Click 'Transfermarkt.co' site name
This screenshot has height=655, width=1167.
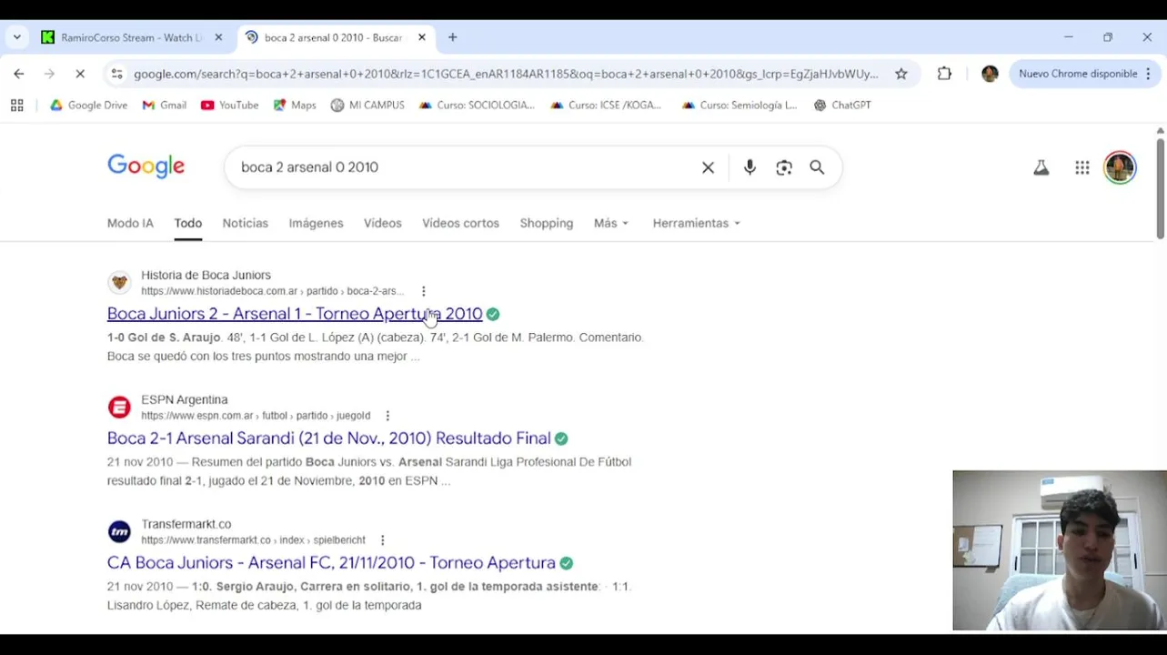[186, 524]
